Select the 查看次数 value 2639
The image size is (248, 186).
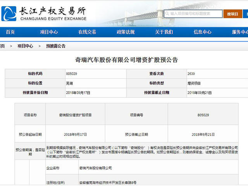(191, 74)
